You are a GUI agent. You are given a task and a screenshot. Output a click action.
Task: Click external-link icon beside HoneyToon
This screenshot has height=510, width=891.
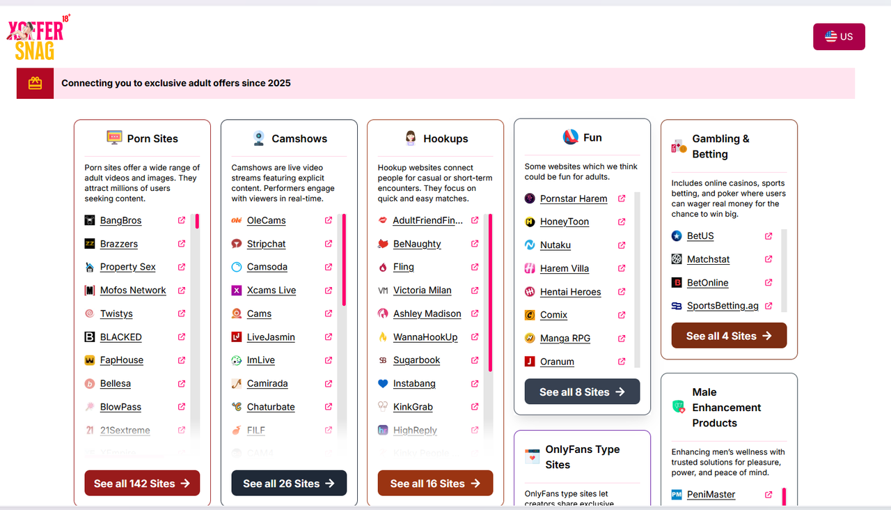(622, 222)
